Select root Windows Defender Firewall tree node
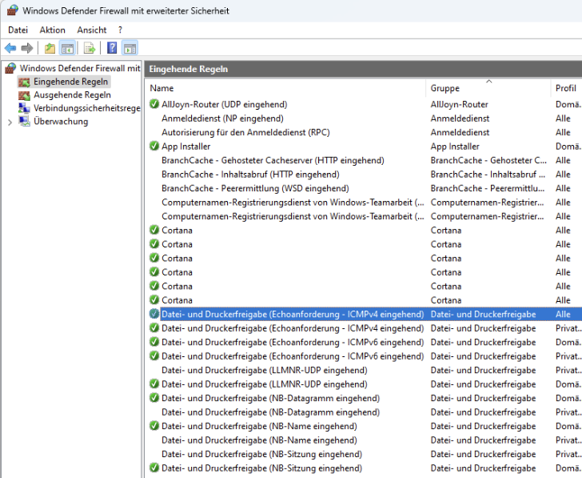Image resolution: width=582 pixels, height=478 pixels. point(80,68)
